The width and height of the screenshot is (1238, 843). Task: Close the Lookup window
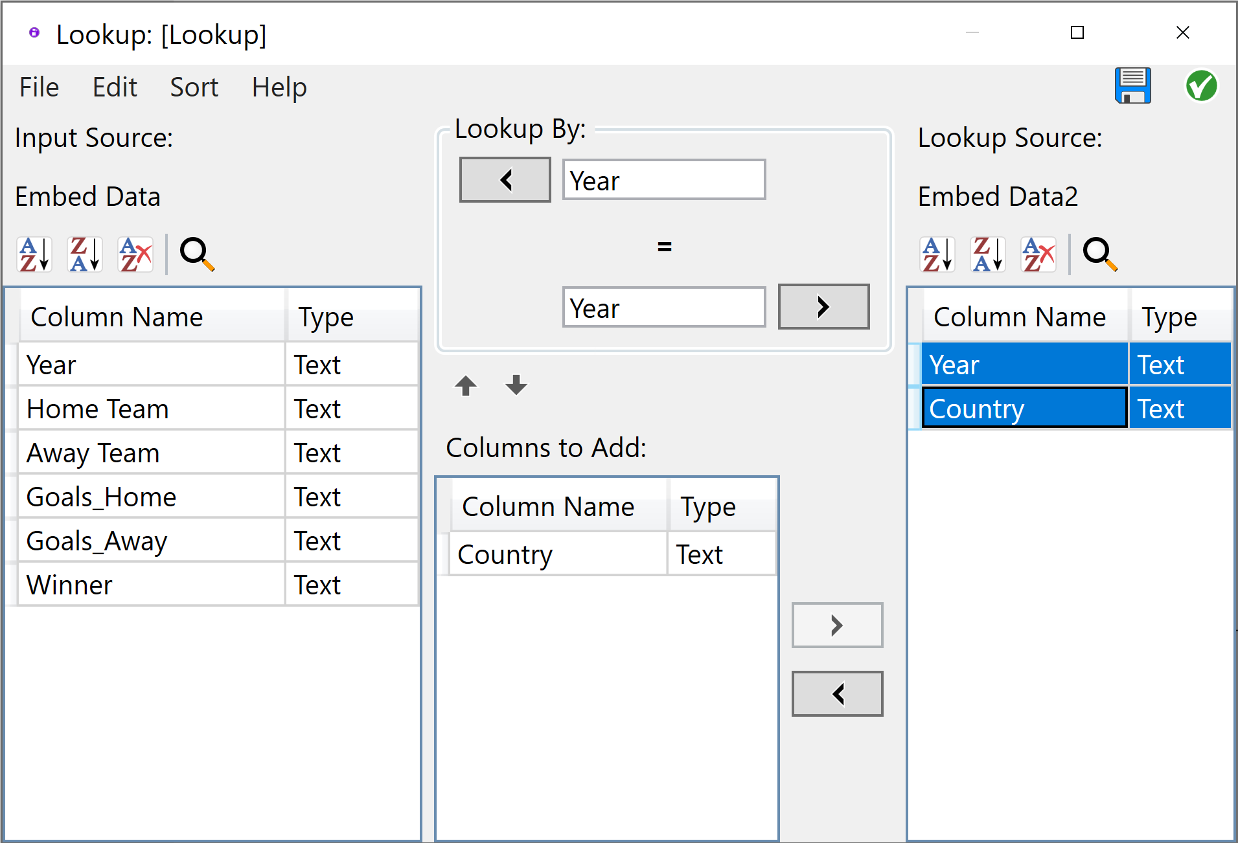click(x=1183, y=32)
